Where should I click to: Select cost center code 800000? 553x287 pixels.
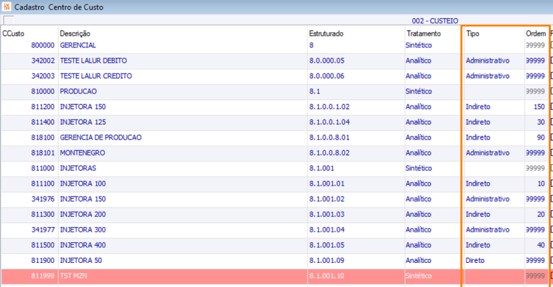(x=43, y=46)
